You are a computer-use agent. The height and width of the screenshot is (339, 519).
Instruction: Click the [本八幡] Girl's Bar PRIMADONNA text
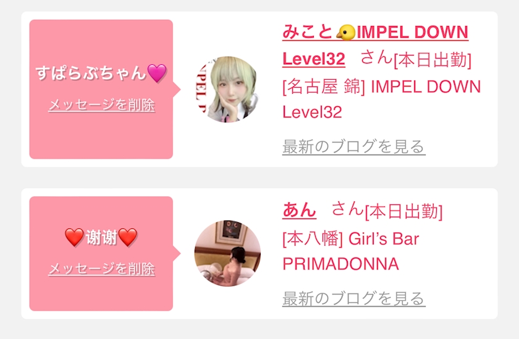[x=350, y=251]
